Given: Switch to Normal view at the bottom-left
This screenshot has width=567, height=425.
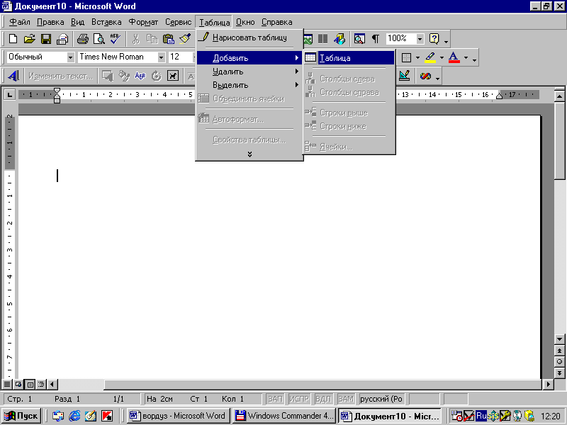Looking at the screenshot, I should tap(7, 384).
